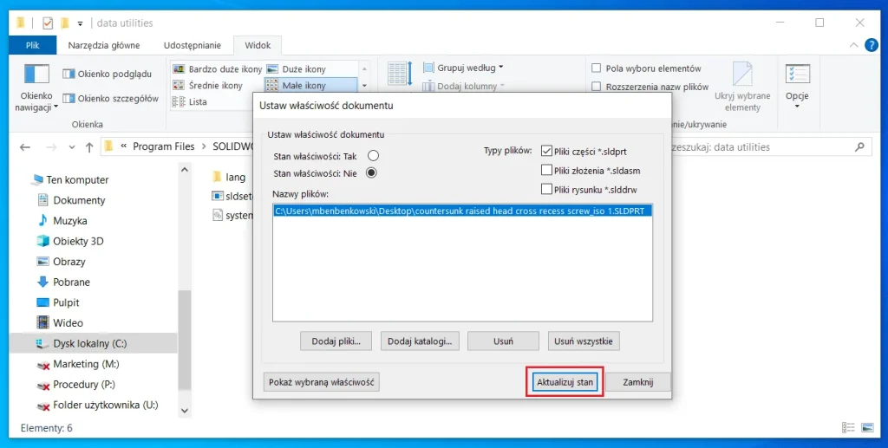
Task: Switch to the Widok tab
Action: coord(258,45)
